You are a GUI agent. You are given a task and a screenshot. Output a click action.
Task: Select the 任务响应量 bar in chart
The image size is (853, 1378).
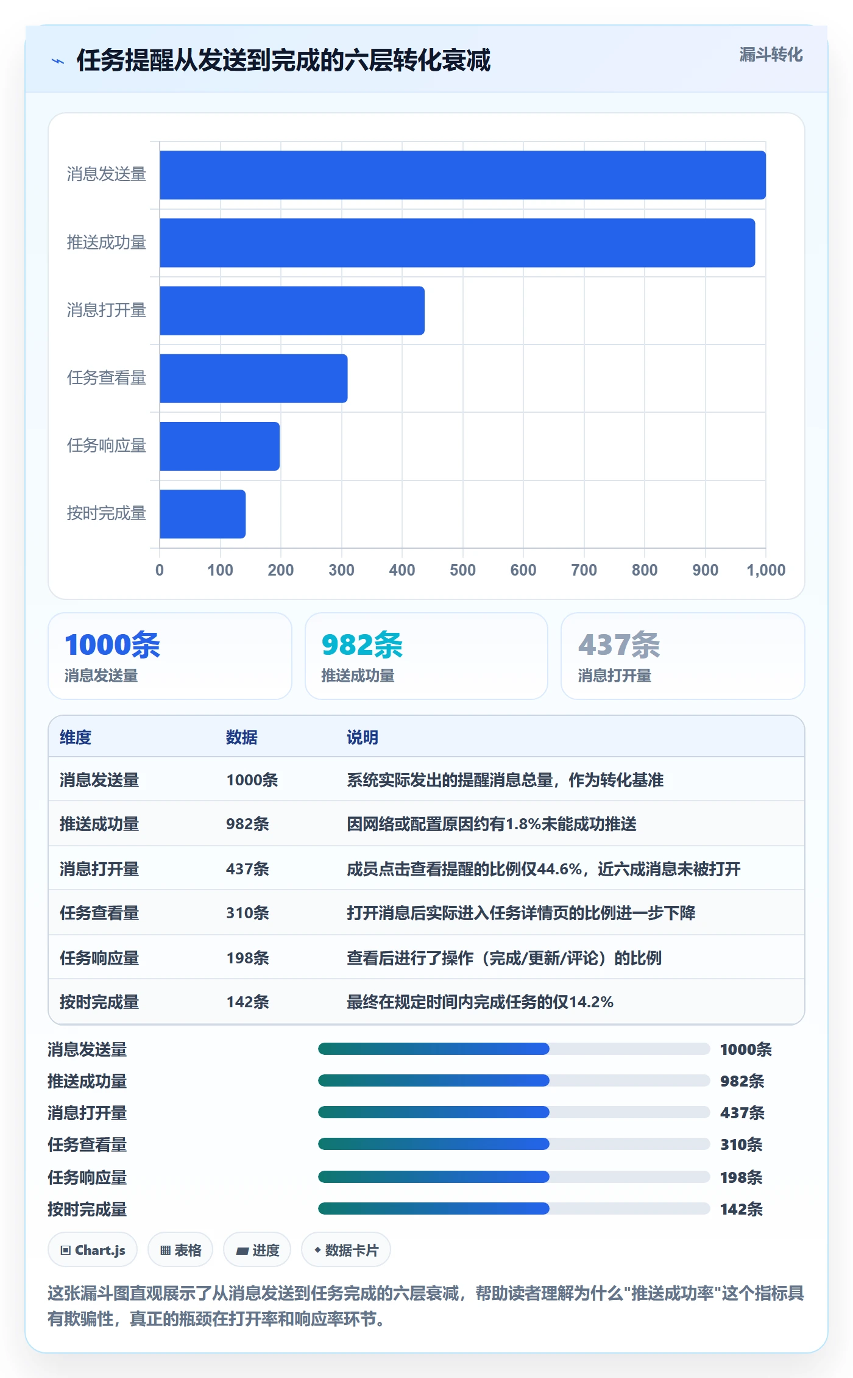click(x=219, y=446)
